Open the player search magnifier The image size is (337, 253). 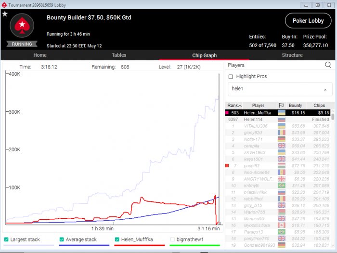(328, 65)
